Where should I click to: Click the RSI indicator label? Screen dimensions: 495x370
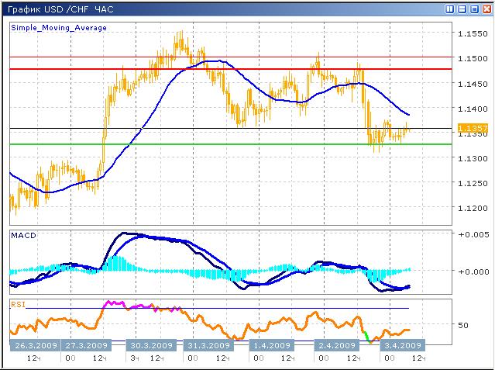[x=18, y=305]
